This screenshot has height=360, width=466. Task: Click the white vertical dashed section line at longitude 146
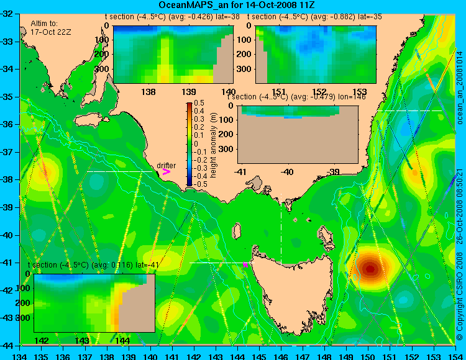281,229
